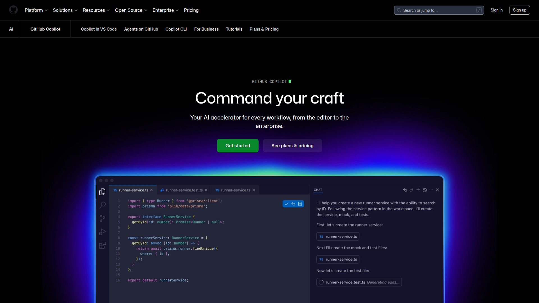Open second runner-service.ts file chip under mock text
The width and height of the screenshot is (539, 303).
338,260
